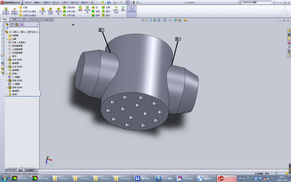The width and height of the screenshot is (291, 182).
Task: Open the Hole Wizard (异型孔向导) tool
Action: (50, 11)
